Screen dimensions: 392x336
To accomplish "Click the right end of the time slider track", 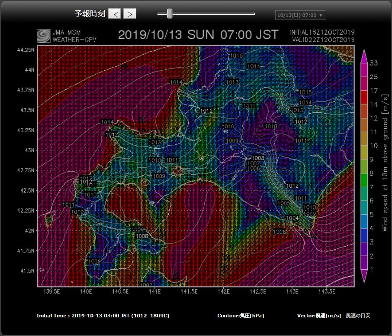I will pyautogui.click(x=254, y=14).
